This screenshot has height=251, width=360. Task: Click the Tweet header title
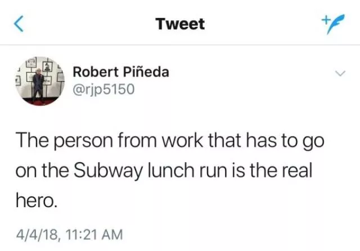pos(180,24)
